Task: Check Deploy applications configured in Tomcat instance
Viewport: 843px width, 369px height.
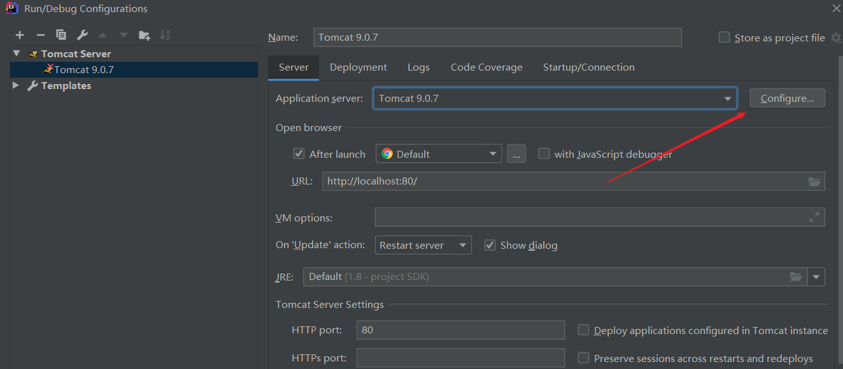Action: click(x=583, y=330)
